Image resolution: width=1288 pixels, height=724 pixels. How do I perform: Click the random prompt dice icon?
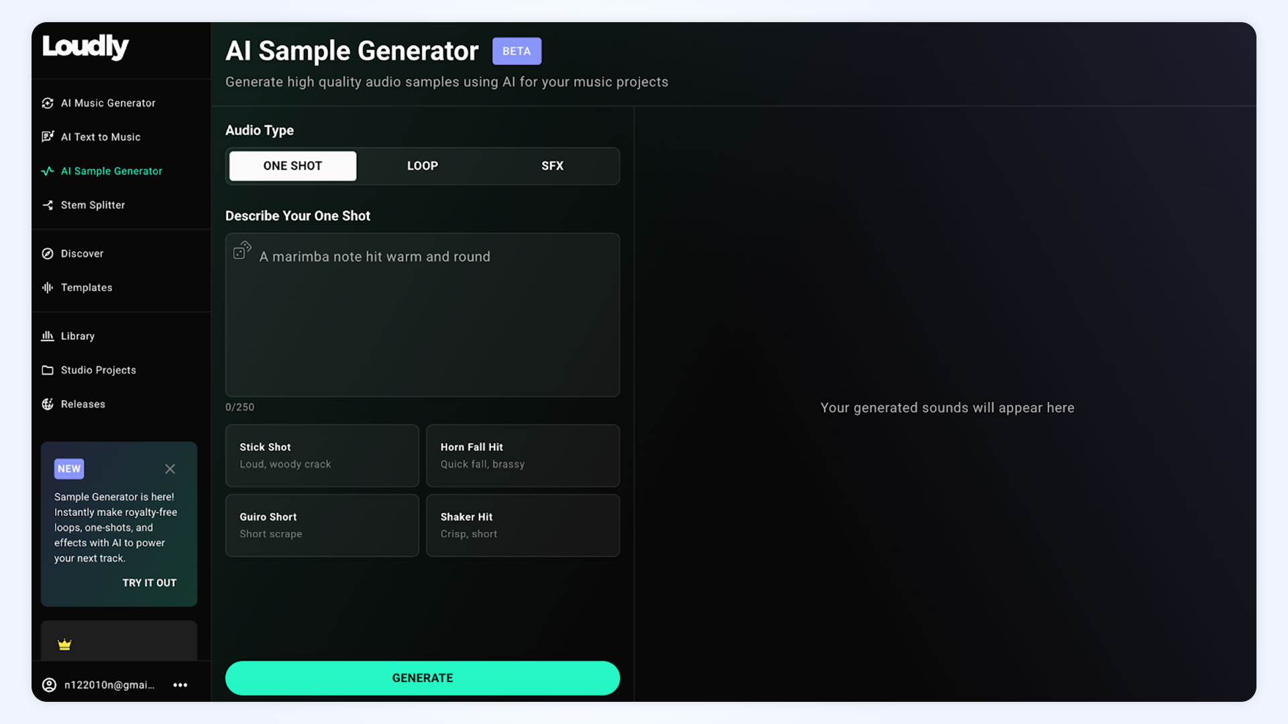tap(242, 250)
